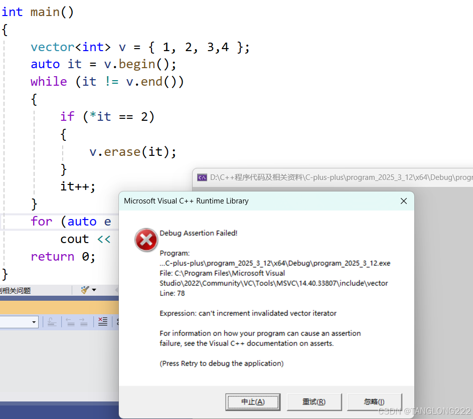Click the "for (auto e" code line
473x419 pixels.
[71, 222]
